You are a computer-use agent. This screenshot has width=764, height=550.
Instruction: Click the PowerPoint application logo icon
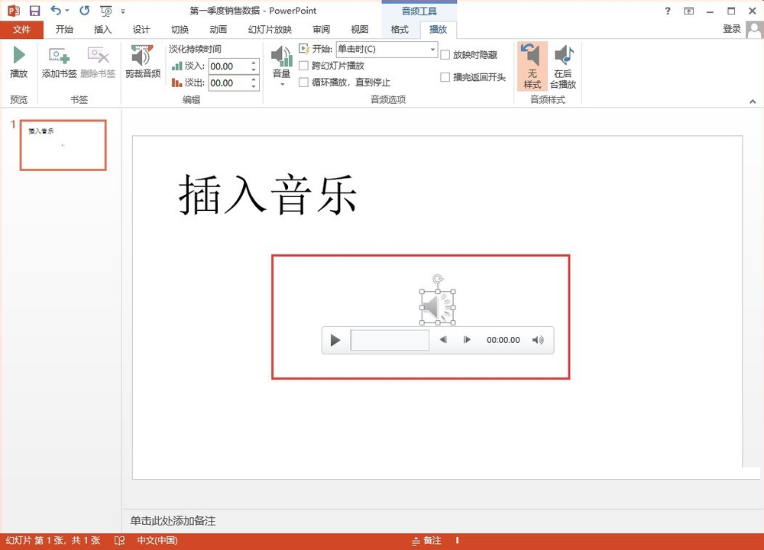coord(14,10)
